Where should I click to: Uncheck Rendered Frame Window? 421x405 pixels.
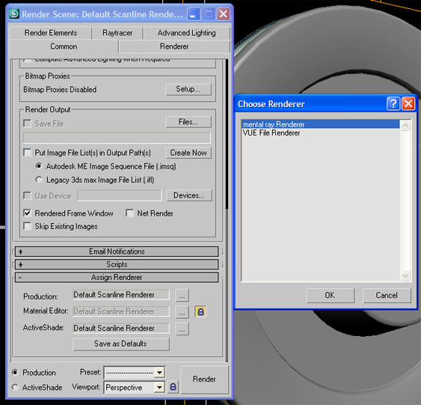point(27,213)
